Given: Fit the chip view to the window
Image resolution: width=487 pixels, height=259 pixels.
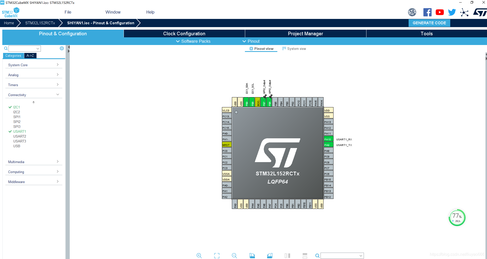Looking at the screenshot, I should [217, 255].
